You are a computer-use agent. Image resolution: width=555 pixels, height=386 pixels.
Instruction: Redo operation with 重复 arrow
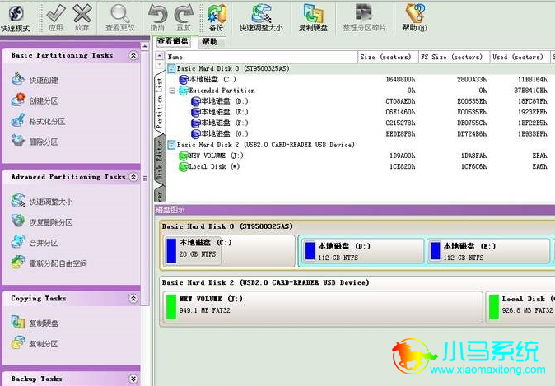coord(184,17)
